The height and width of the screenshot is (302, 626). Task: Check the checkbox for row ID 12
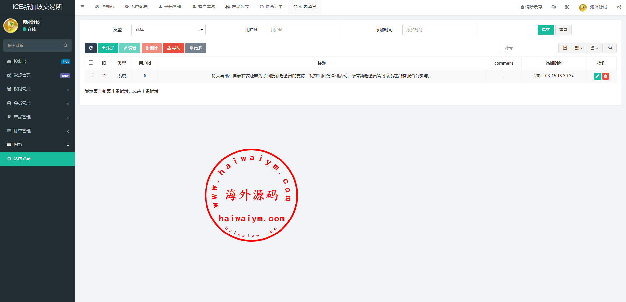[91, 75]
